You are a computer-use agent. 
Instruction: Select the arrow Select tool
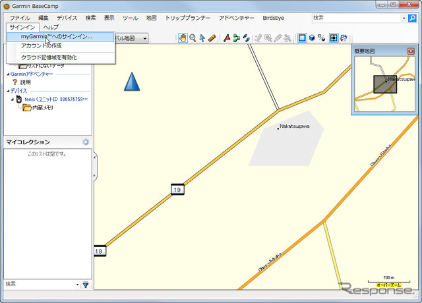[202, 38]
